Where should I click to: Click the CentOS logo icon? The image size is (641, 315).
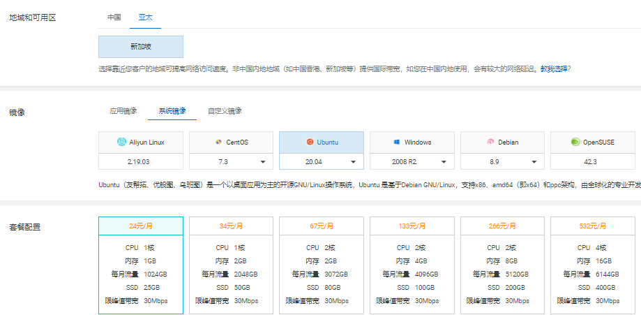point(219,142)
